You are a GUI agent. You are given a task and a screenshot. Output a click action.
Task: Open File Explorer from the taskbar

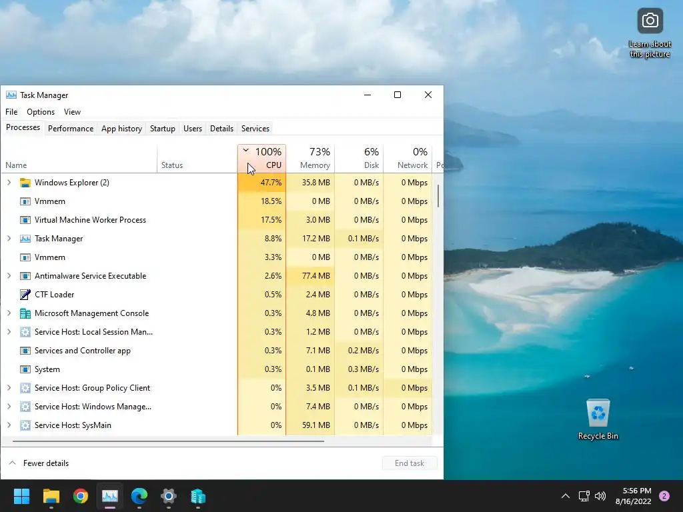(51, 496)
